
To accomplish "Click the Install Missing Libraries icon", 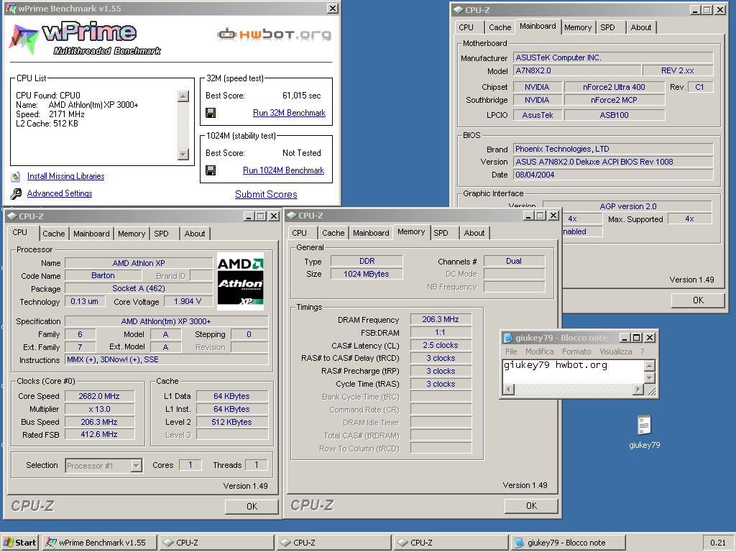I will [x=16, y=177].
